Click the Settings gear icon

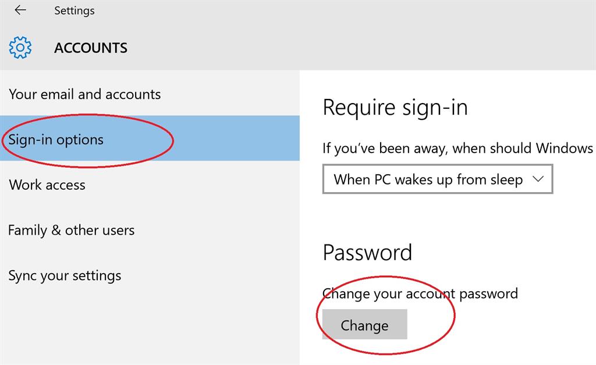point(20,48)
